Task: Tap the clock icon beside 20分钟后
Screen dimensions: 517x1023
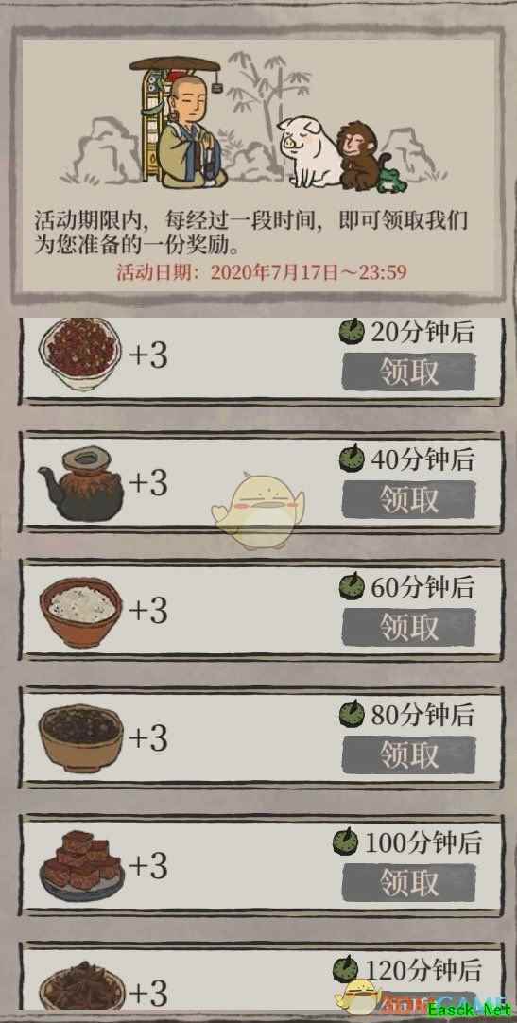Action: coord(352,331)
